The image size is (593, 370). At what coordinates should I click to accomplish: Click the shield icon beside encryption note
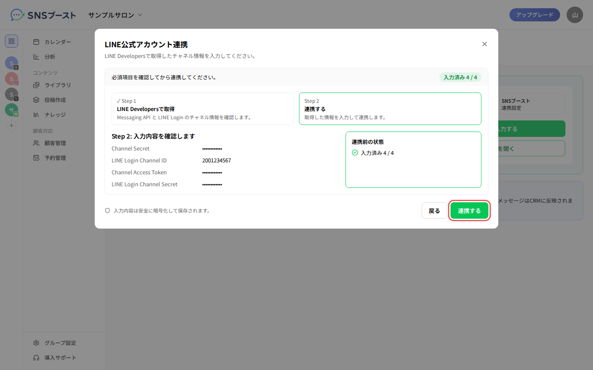(x=107, y=210)
